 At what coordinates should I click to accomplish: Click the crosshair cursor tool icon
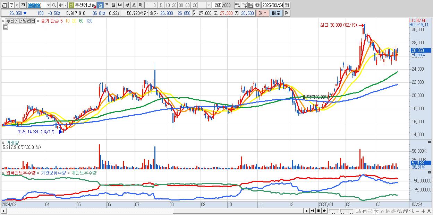click(376, 211)
